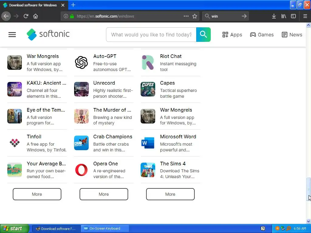Image resolution: width=311 pixels, height=233 pixels.
Task: Close the Download software for Windows tab
Action: coord(63,5)
